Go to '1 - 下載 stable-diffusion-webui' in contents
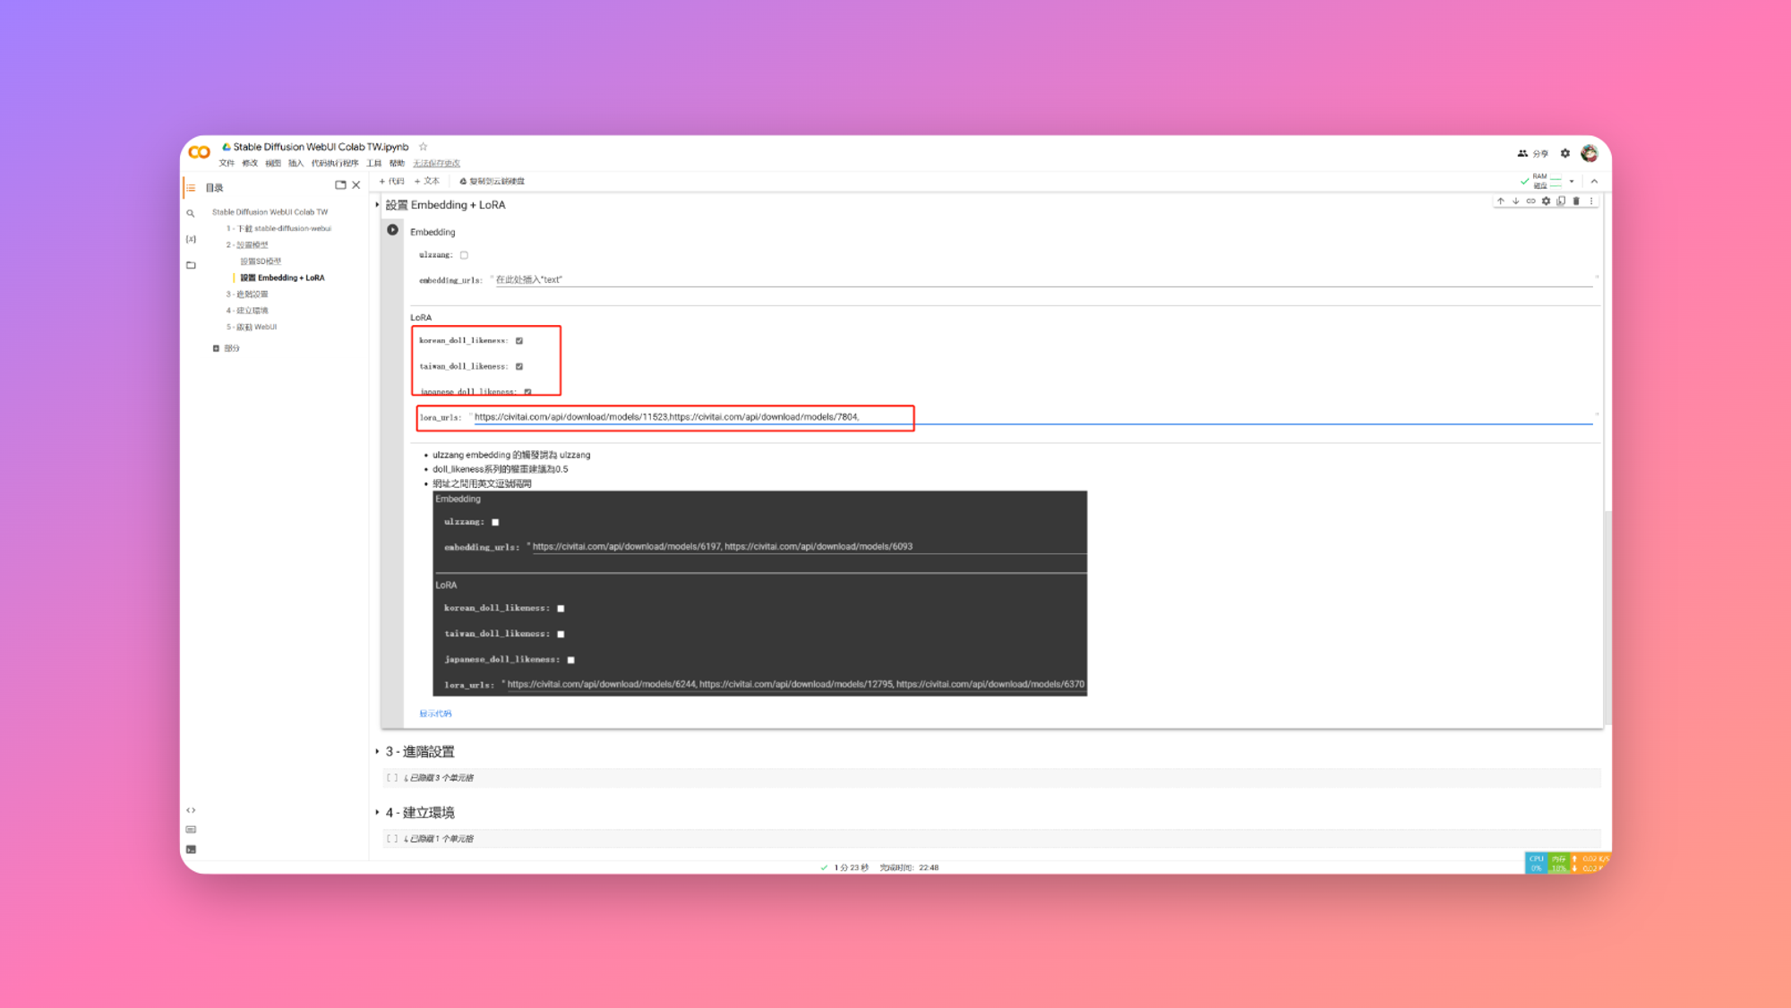This screenshot has height=1008, width=1791. (x=279, y=228)
